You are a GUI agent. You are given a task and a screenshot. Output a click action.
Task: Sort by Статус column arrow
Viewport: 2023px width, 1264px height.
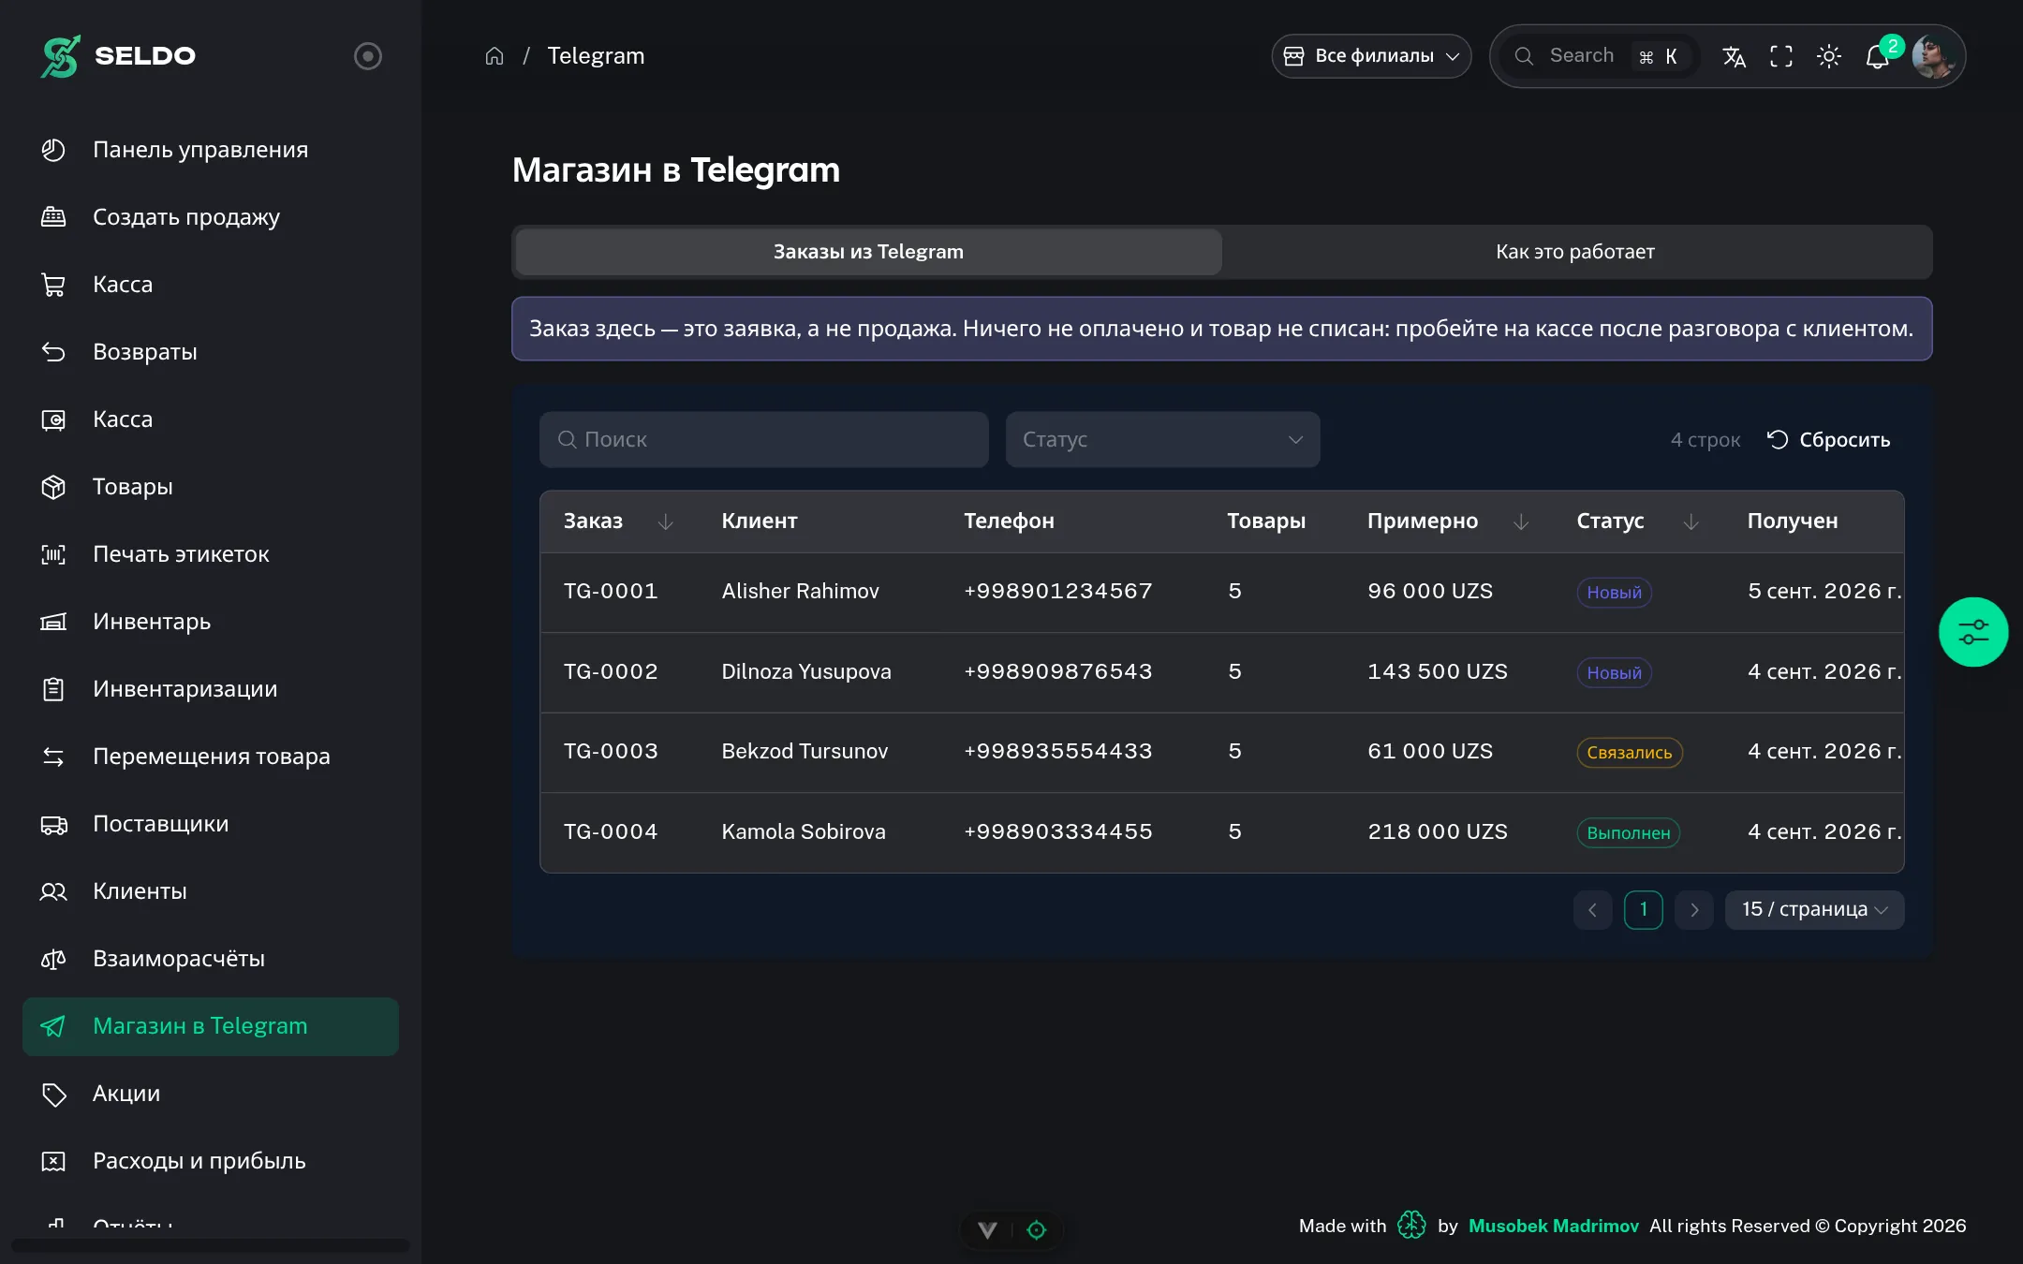click(1691, 522)
